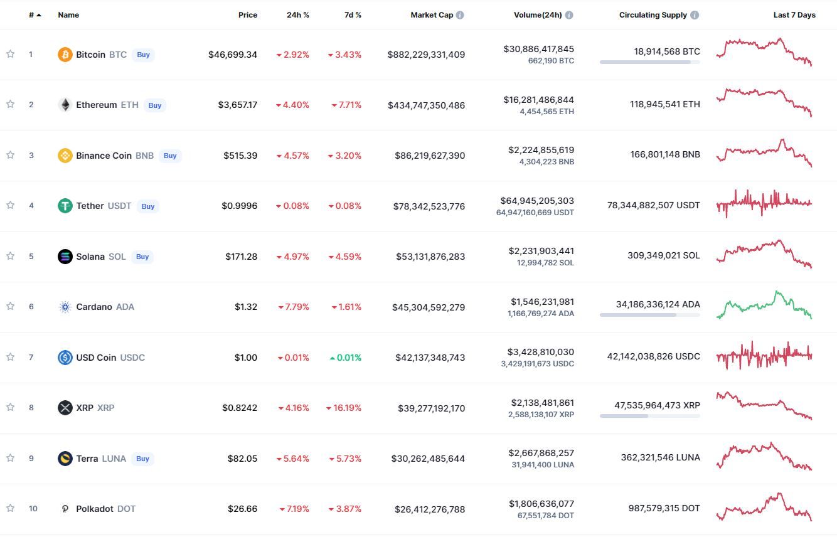The height and width of the screenshot is (537, 837).
Task: Sort coins by the Price column header
Action: point(247,15)
